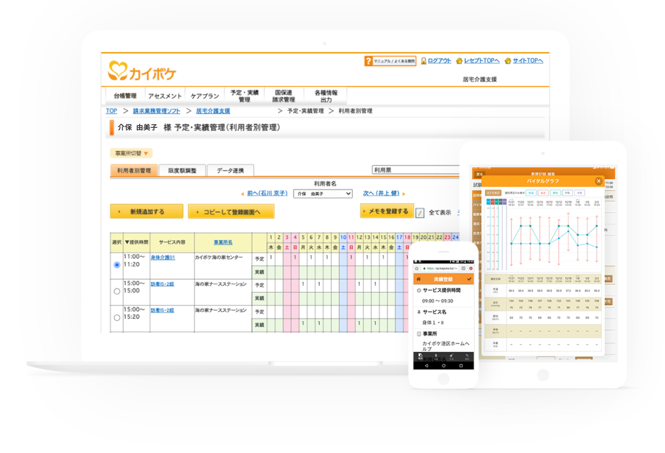Click the right arrow after 次へ(井上 健)
Screen dimensions: 665x453
pyautogui.click(x=404, y=194)
